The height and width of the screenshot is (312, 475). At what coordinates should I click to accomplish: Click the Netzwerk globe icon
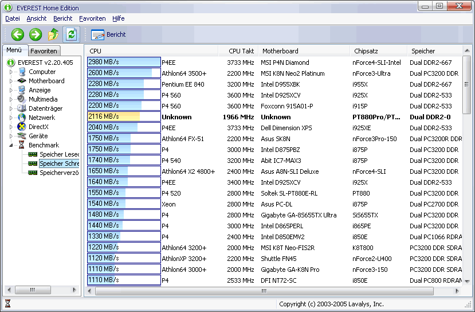point(22,118)
